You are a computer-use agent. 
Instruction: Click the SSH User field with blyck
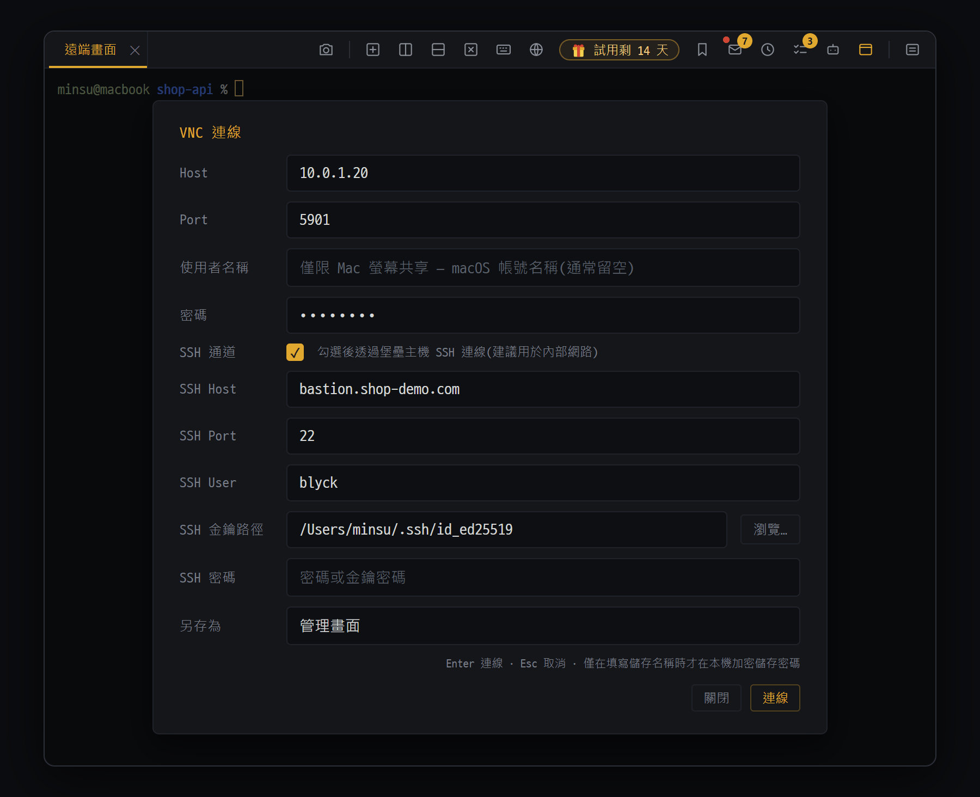coord(543,483)
